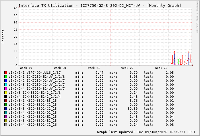Click the last value 0.04 for X620-8302-E1_15
The width and height of the screenshot is (200, 136).
pyautogui.click(x=170, y=117)
